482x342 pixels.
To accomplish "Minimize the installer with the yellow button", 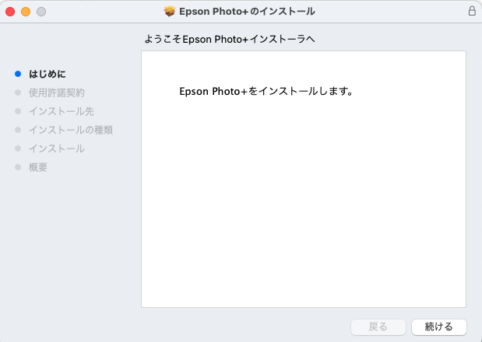I will pos(26,12).
